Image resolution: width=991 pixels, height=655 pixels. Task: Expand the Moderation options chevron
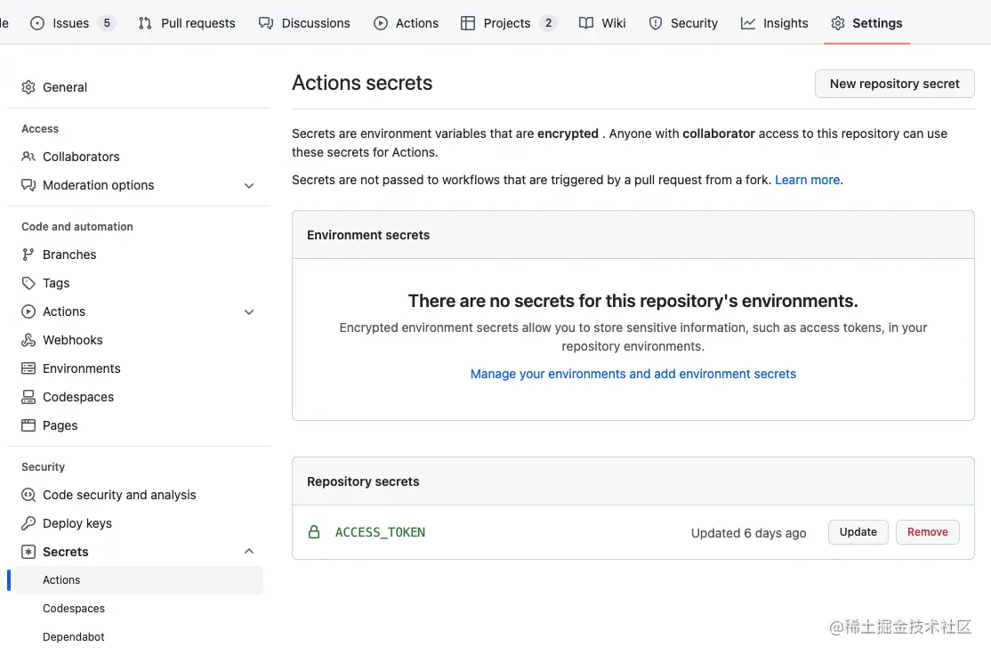[x=249, y=185]
